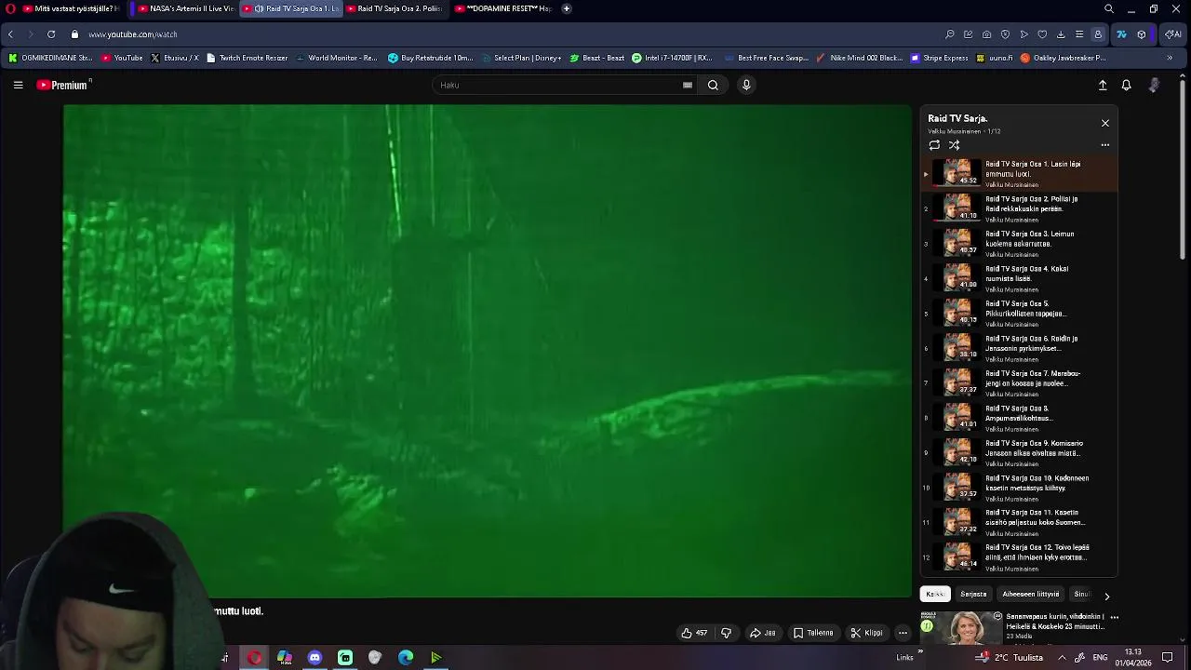
Task: Open the ad blocker shield icon
Action: tap(1005, 34)
